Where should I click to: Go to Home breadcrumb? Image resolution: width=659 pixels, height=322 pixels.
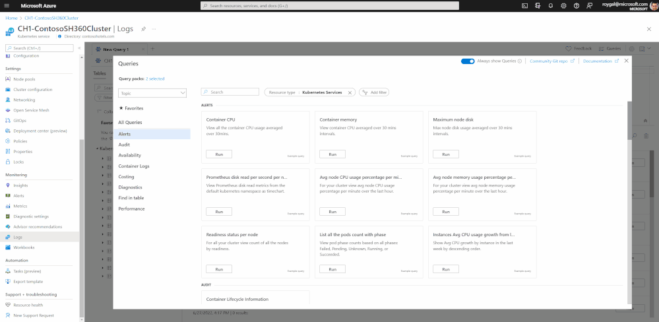(11, 18)
